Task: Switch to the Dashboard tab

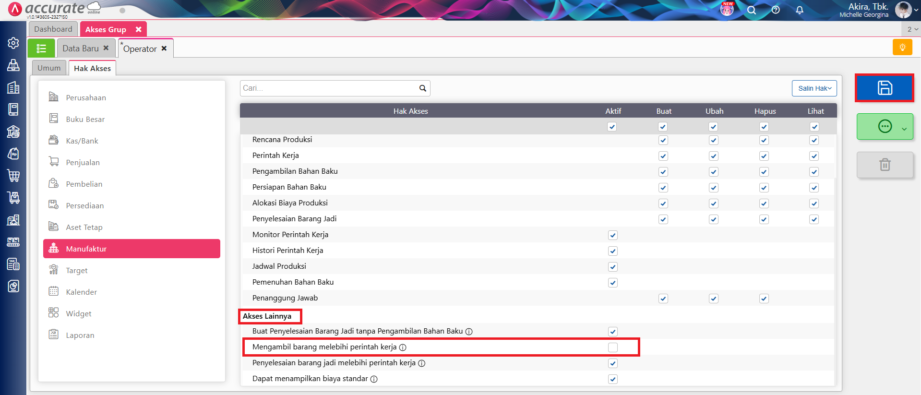Action: pyautogui.click(x=53, y=29)
